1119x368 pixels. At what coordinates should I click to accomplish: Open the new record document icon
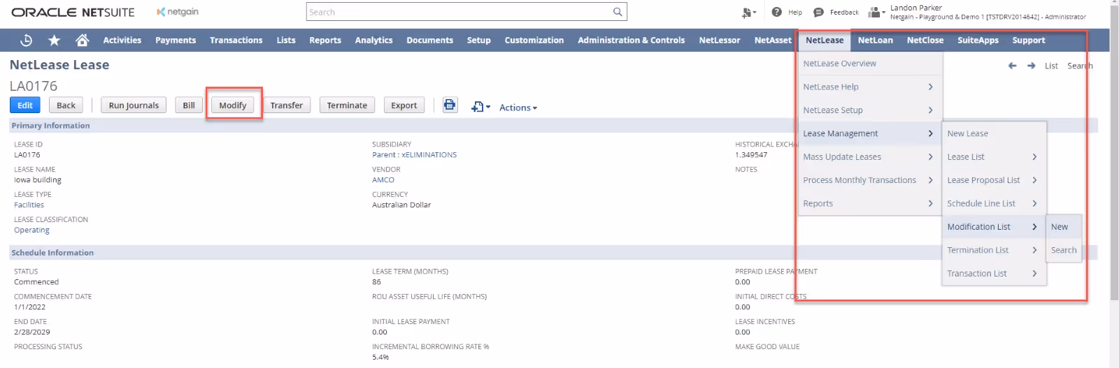[x=480, y=107]
